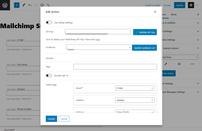Image resolution: width=202 pixels, height=131 pixels.
Task: Click the WordPress logo icon
Action: point(5,5)
